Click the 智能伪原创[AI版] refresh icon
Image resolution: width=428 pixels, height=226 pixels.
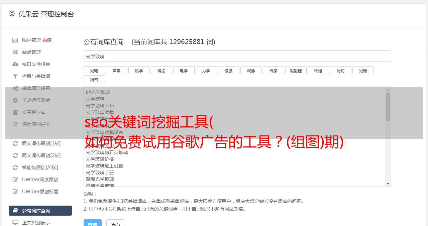pos(15,167)
